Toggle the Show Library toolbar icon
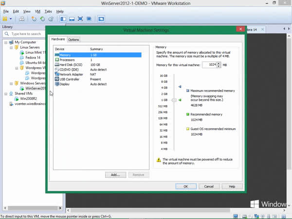The image size is (292, 219). pos(63,19)
